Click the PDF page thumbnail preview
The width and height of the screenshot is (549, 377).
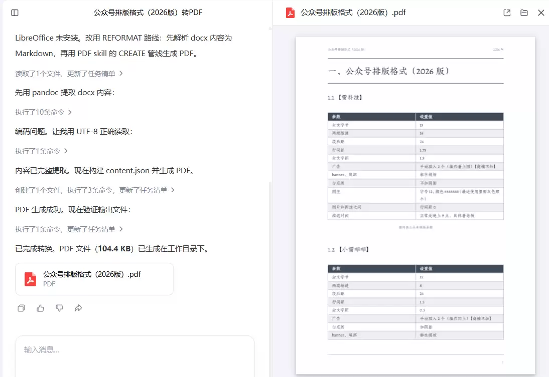[415, 205]
